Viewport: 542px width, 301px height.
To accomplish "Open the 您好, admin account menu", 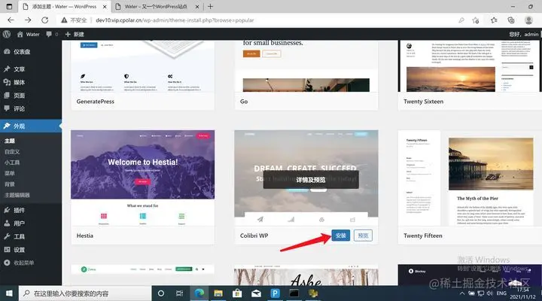I will (523, 34).
